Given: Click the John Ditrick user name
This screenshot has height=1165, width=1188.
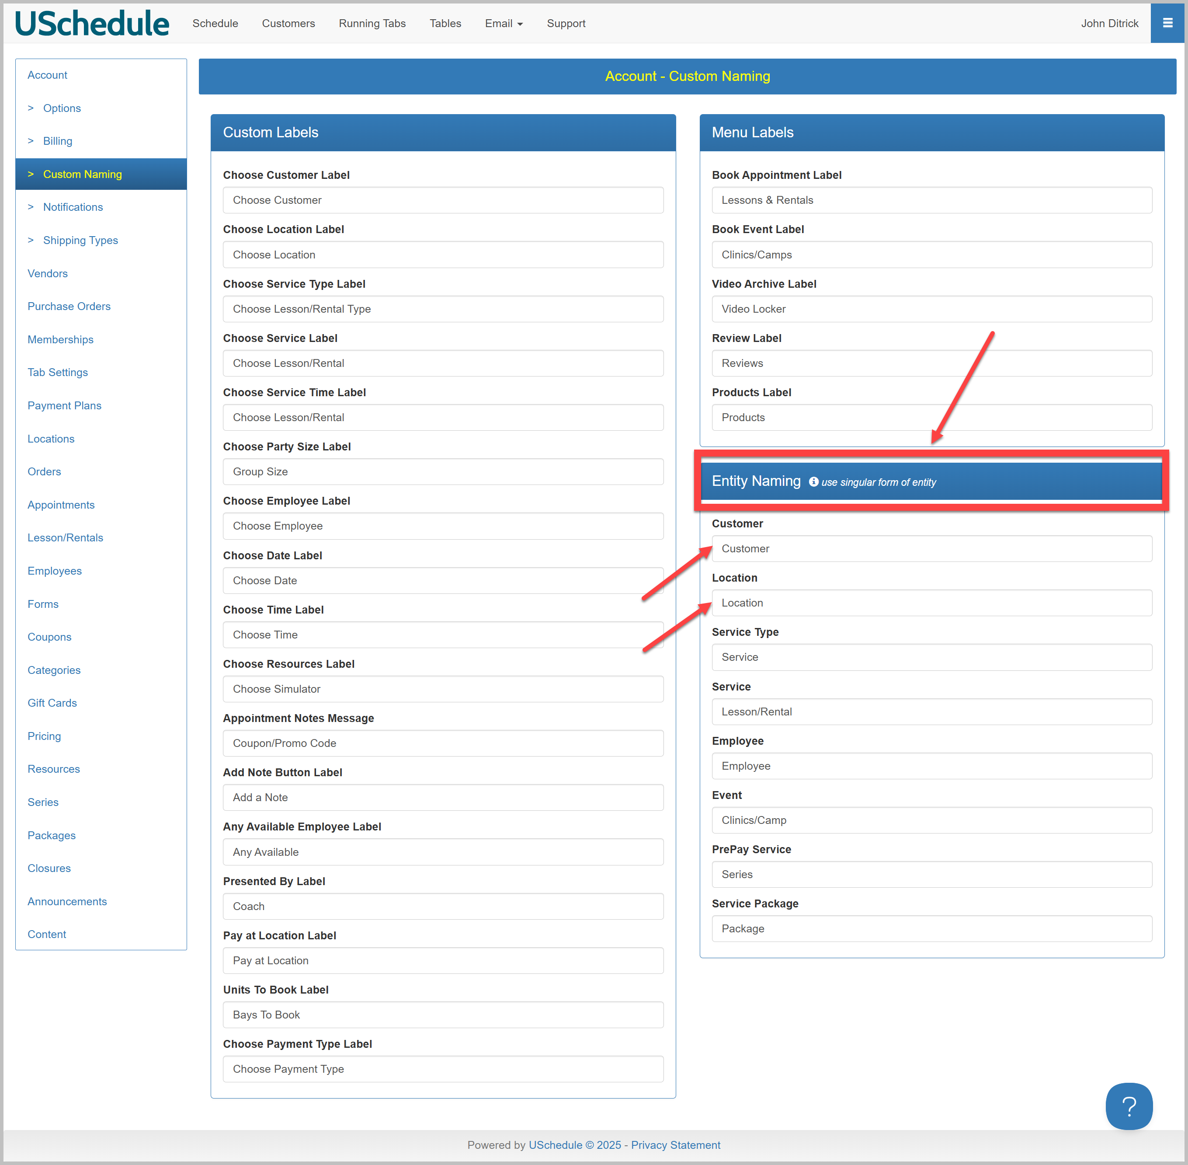Looking at the screenshot, I should click(x=1109, y=23).
